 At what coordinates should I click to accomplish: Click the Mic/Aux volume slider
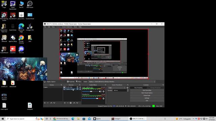(x=90, y=98)
